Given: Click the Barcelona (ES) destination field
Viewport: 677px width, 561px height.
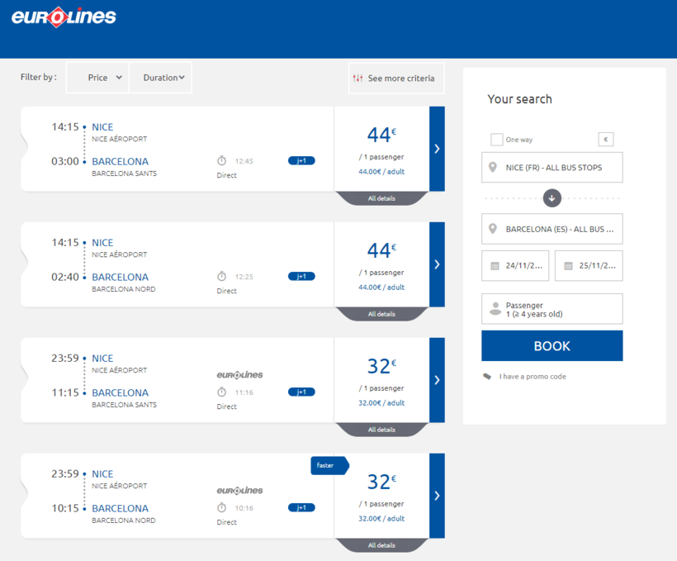Looking at the screenshot, I should tap(552, 229).
